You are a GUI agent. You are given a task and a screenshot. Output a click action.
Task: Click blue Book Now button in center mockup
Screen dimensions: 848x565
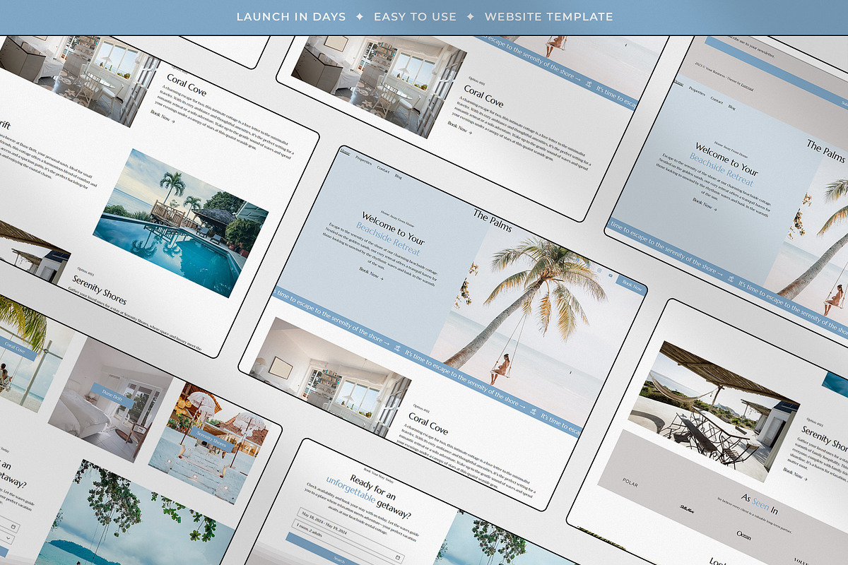pyautogui.click(x=630, y=285)
